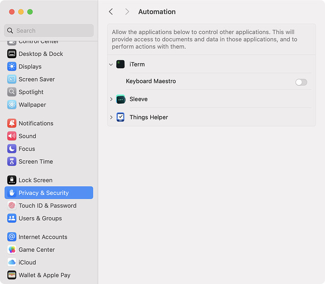Click the Keyboard Maestro label
This screenshot has height=284, width=325.
pyautogui.click(x=151, y=81)
